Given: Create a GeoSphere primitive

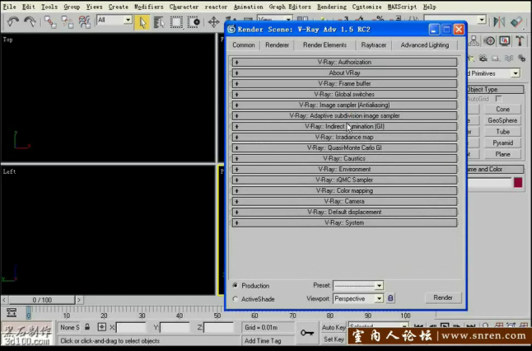Looking at the screenshot, I should coord(503,120).
